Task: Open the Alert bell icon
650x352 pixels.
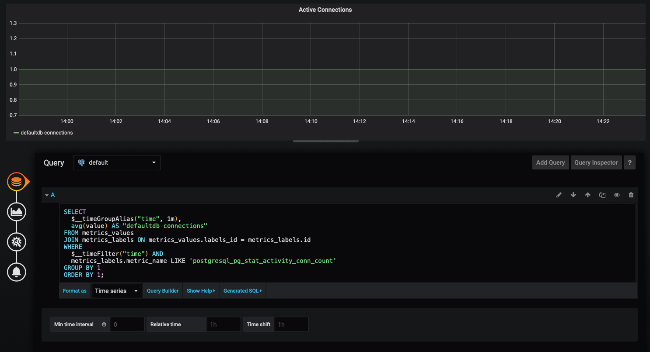Action: [17, 272]
